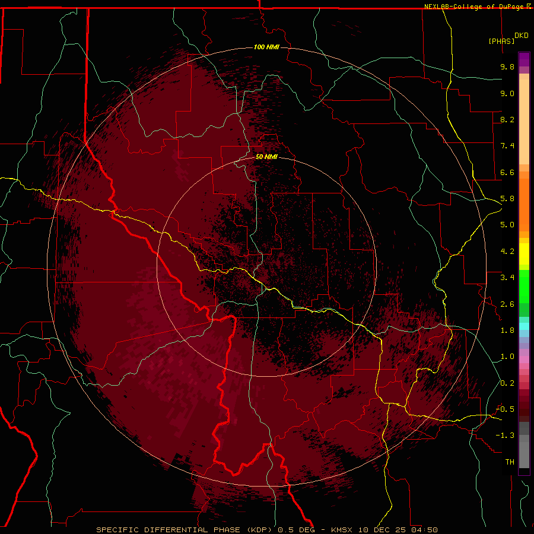Viewport: 534px width, 534px height.
Task: Click the KMSX station ID in caption
Action: (342, 530)
